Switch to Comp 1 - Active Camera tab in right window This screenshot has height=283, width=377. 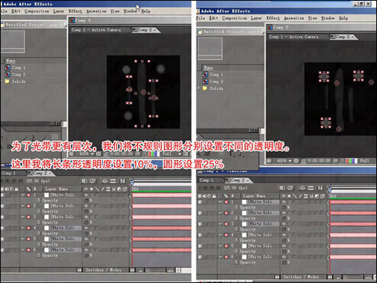294,37
